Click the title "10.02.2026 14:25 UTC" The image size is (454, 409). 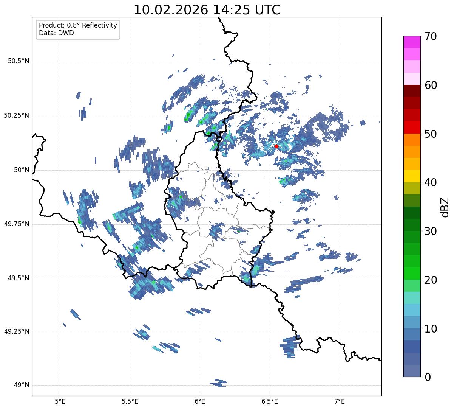pyautogui.click(x=207, y=10)
